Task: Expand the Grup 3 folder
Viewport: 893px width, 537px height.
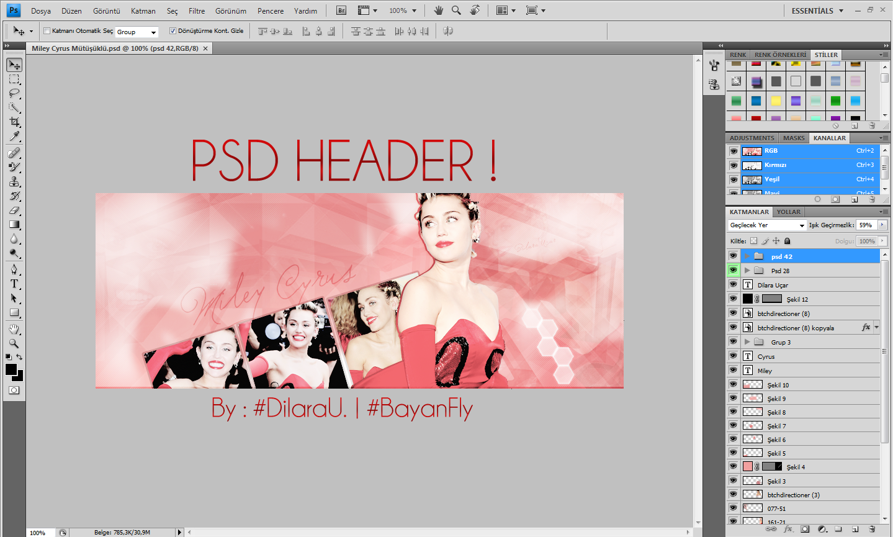Action: 747,342
